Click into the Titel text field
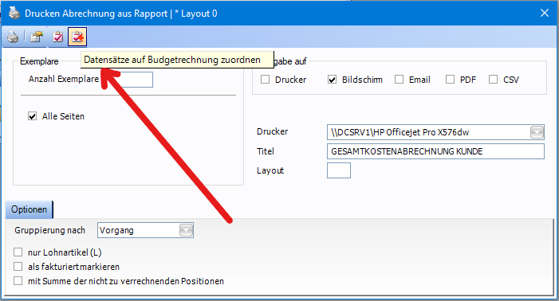 [435, 151]
